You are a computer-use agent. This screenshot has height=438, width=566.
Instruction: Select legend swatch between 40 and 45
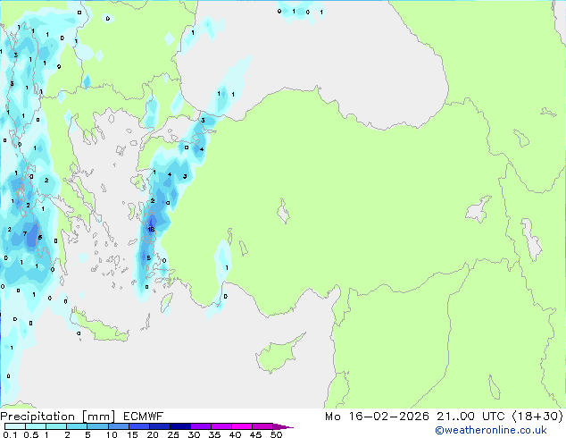point(242,426)
